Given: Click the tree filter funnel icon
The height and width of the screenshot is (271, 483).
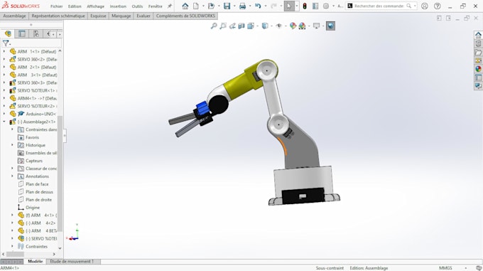Looking at the screenshot, I should pos(6,43).
